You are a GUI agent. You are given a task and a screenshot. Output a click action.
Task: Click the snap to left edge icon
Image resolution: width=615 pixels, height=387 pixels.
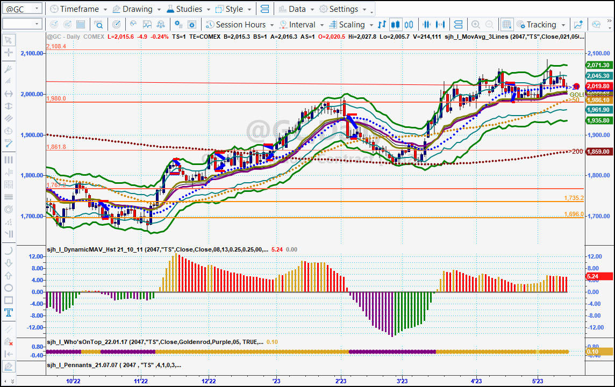8,354
